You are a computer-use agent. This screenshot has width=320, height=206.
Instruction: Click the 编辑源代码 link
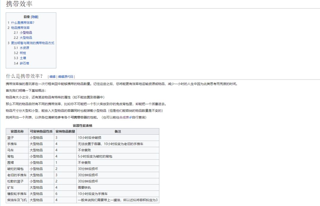coord(65,77)
